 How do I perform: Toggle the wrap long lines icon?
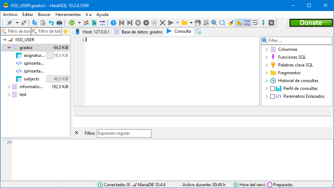255,23
